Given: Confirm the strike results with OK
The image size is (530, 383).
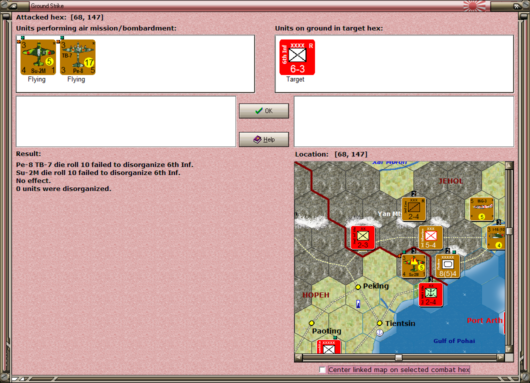Looking at the screenshot, I should [x=263, y=110].
